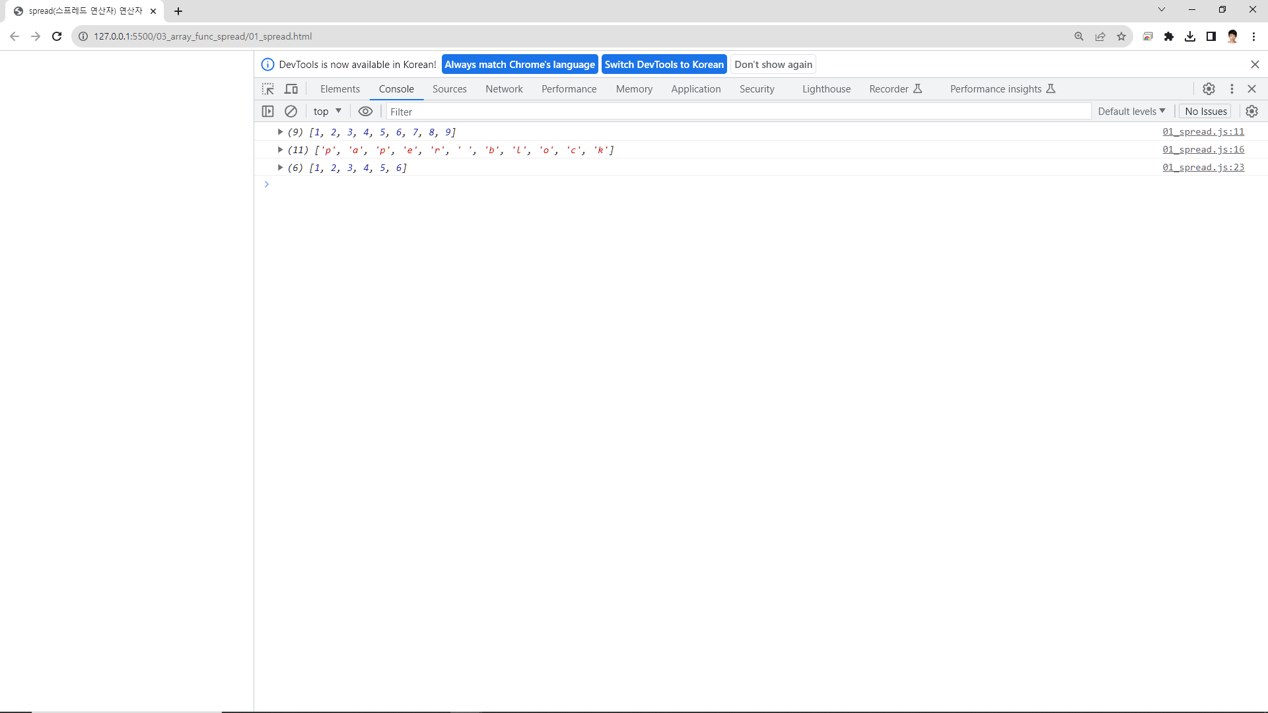Open the top JavaScript context dropdown
1268x713 pixels.
tap(327, 112)
